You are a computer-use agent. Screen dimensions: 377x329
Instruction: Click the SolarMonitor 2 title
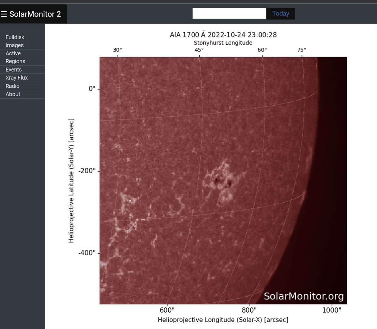(x=35, y=14)
